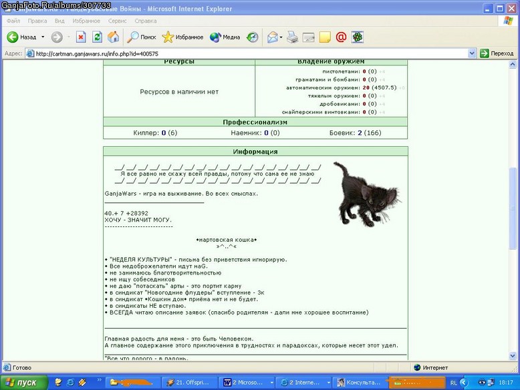Click the black kitten image
Screen dimensions: 520x390
[367, 194]
